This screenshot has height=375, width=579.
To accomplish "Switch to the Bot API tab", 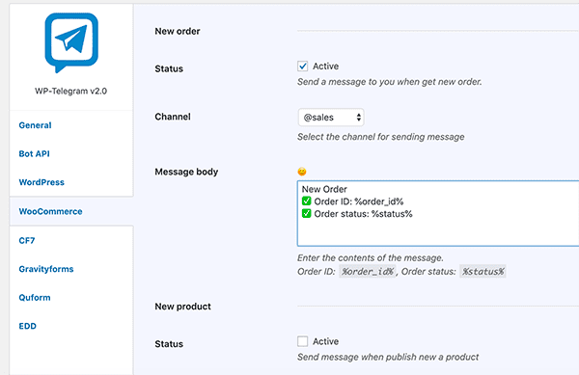I will [x=35, y=154].
